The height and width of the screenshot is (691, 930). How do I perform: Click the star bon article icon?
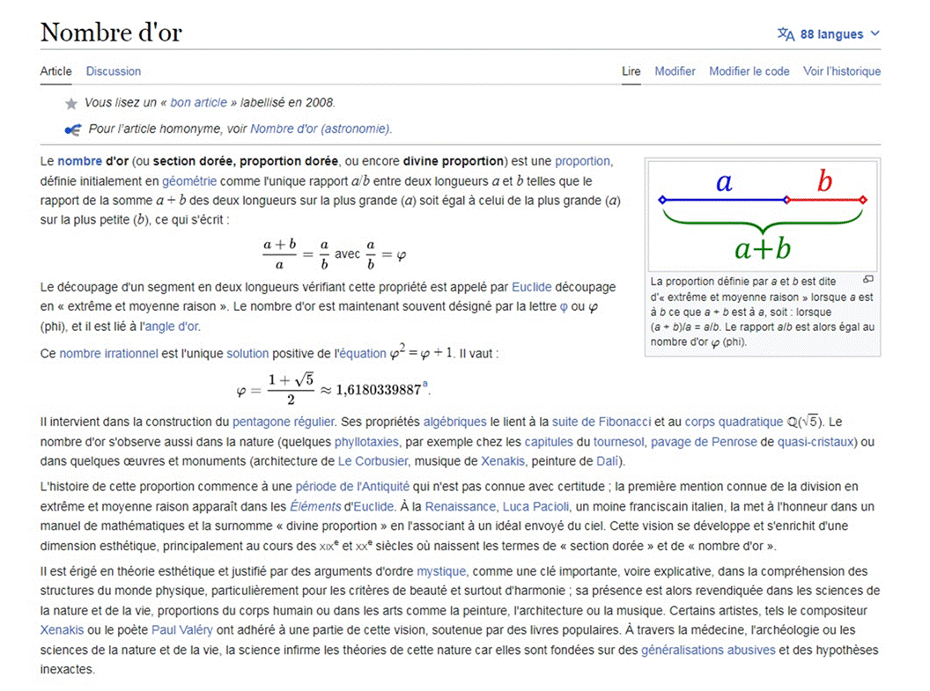(71, 104)
